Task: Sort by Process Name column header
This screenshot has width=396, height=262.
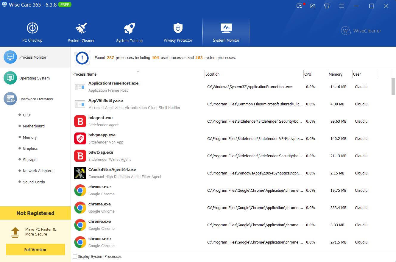Action: coord(84,74)
